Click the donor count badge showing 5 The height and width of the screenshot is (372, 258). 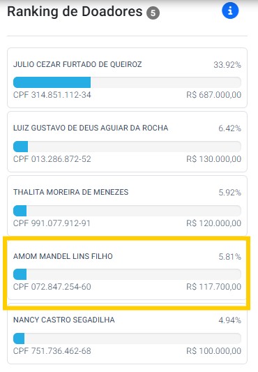(x=153, y=13)
